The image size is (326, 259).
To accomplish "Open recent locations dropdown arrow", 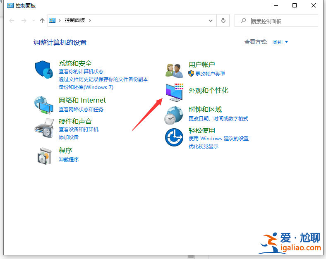I will click(34, 20).
